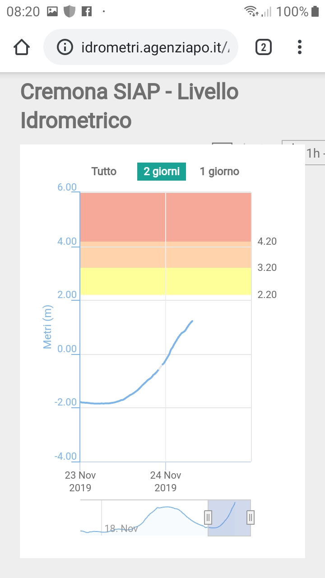Select the Tutto range button
The image size is (325, 578).
[104, 172]
